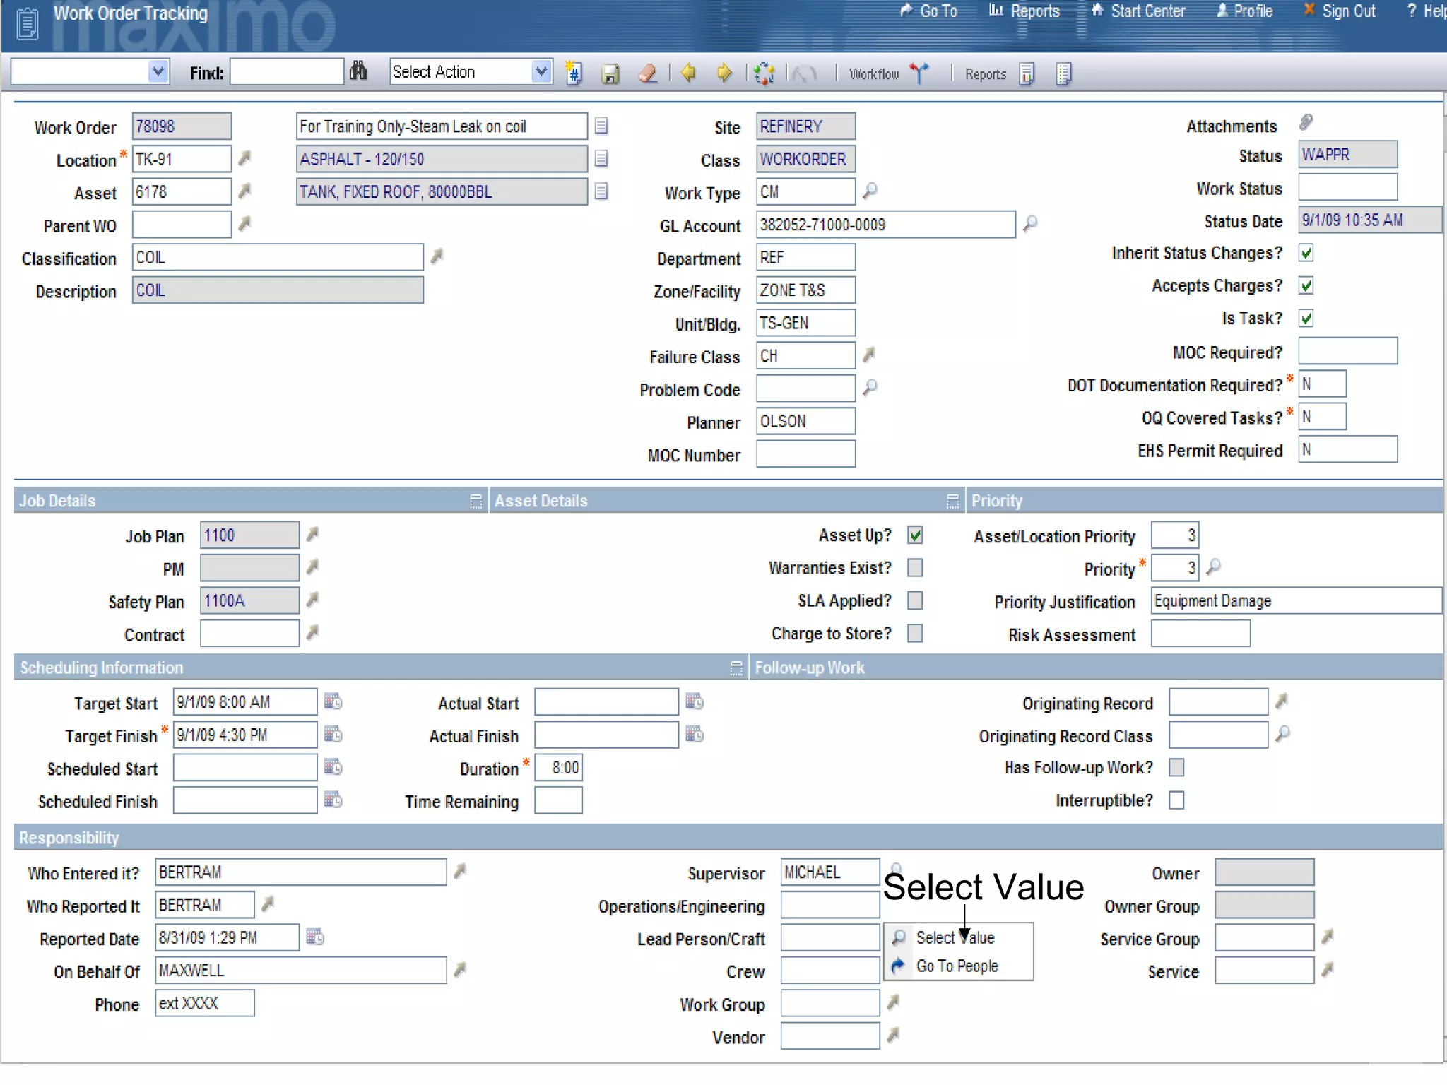Click the Problem Code input field
The height and width of the screenshot is (1085, 1447).
[x=805, y=389]
